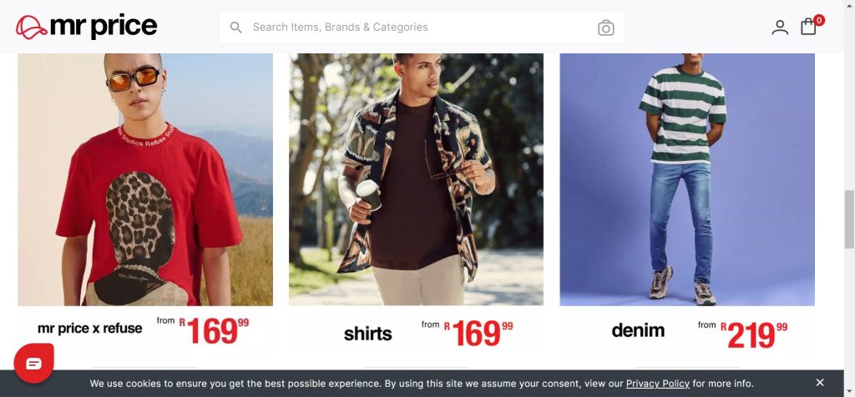Viewport: 855px width, 397px height.
Task: Click the shirts R169.99 price
Action: coord(478,333)
